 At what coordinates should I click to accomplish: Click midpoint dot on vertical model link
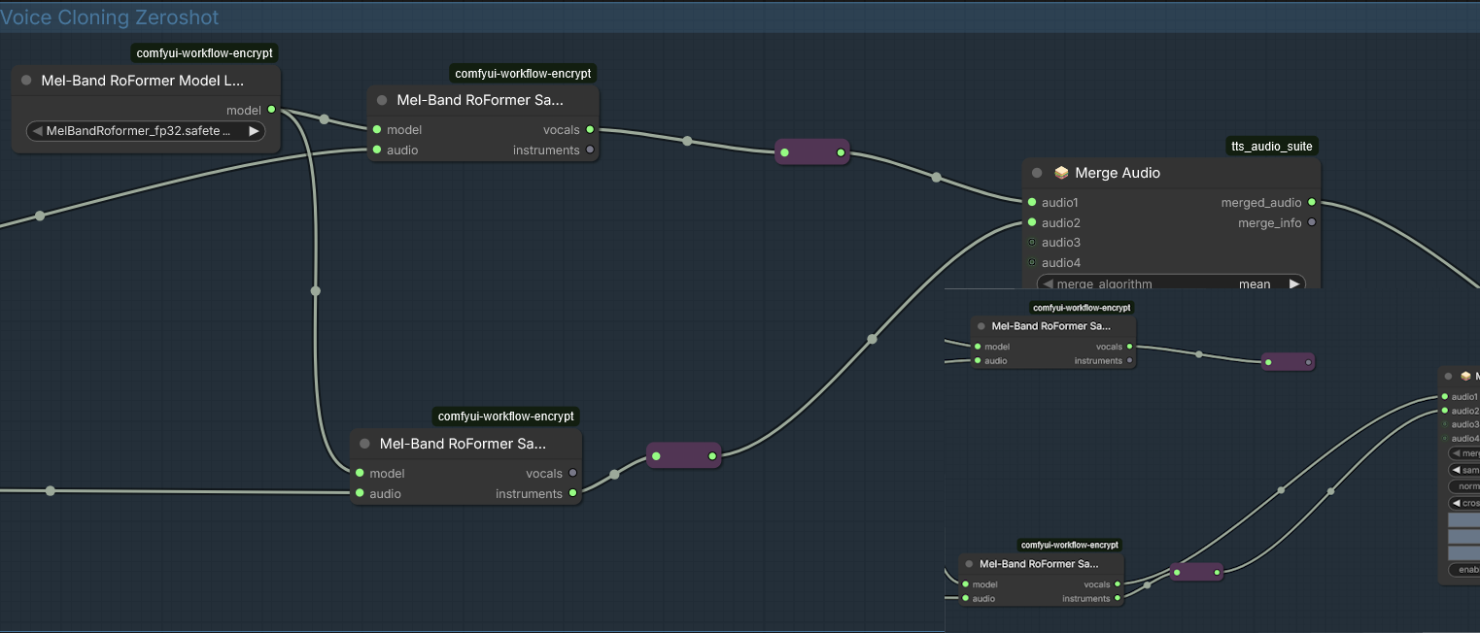click(315, 290)
